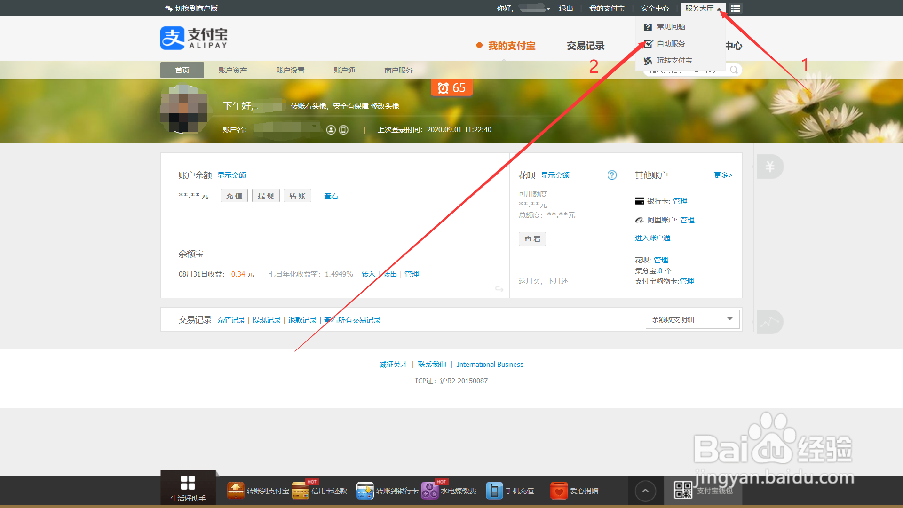Image resolution: width=903 pixels, height=508 pixels.
Task: Open 手机充值 from the bottom bar
Action: point(494,490)
